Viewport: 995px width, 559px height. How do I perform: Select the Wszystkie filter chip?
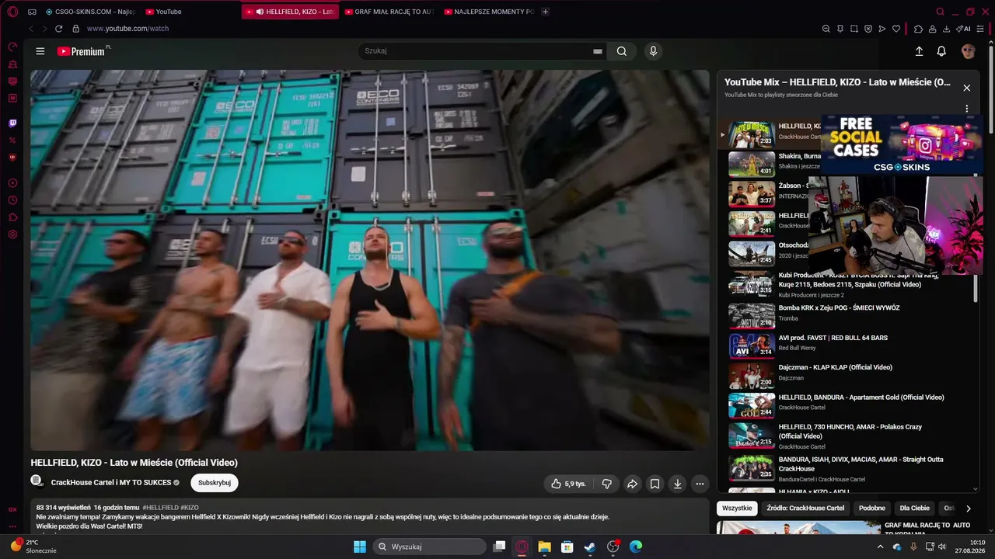[737, 509]
